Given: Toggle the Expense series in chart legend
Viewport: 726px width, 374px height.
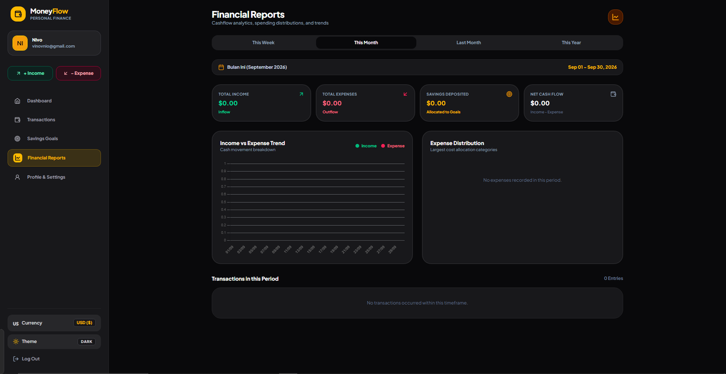Looking at the screenshot, I should (392, 146).
